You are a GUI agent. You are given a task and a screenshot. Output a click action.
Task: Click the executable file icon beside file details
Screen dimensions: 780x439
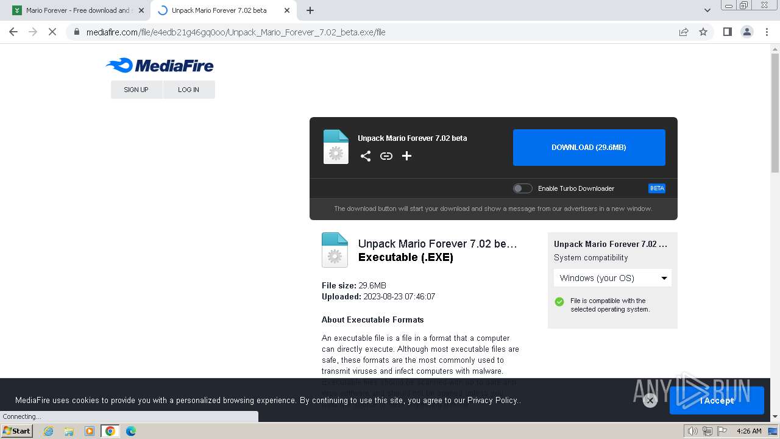tap(335, 250)
